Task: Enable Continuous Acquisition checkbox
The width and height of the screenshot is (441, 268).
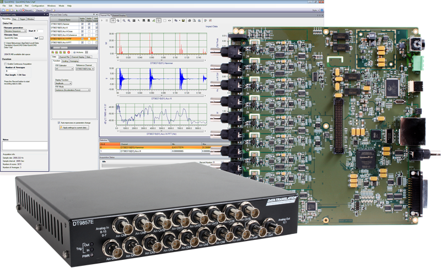Action: coord(6,64)
